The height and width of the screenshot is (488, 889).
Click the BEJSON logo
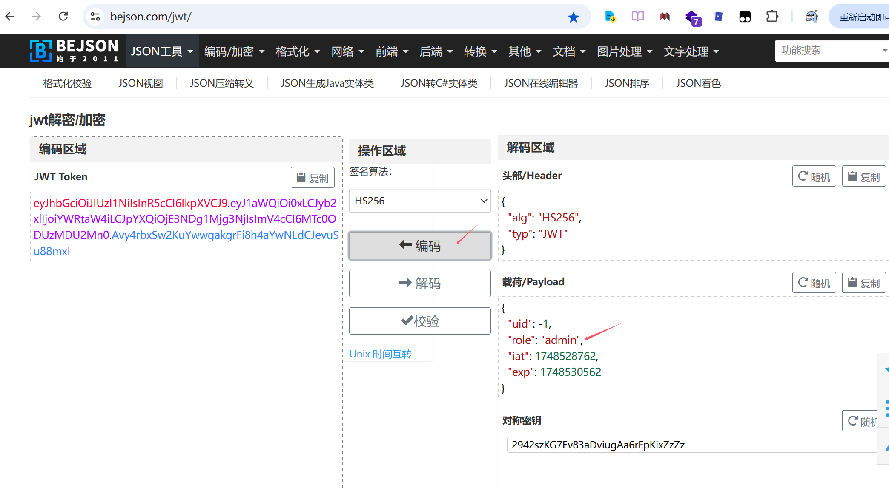coord(74,51)
